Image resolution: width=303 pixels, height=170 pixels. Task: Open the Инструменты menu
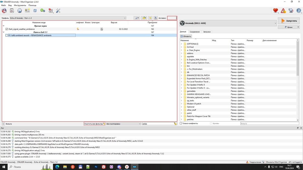pyautogui.click(x=20, y=5)
